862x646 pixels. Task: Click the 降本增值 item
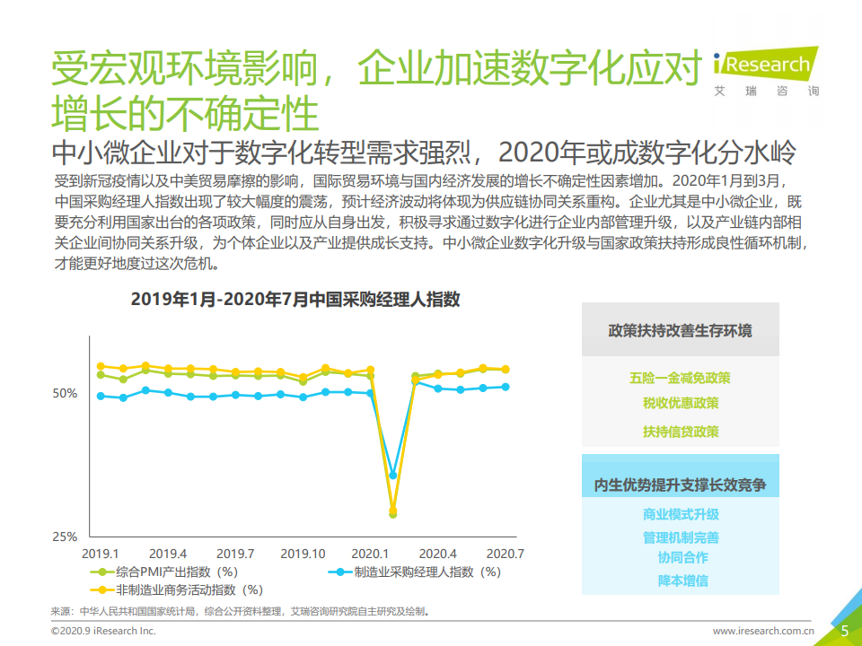point(682,581)
